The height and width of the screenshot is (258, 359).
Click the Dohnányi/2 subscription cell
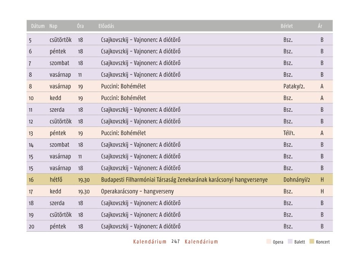(x=297, y=180)
